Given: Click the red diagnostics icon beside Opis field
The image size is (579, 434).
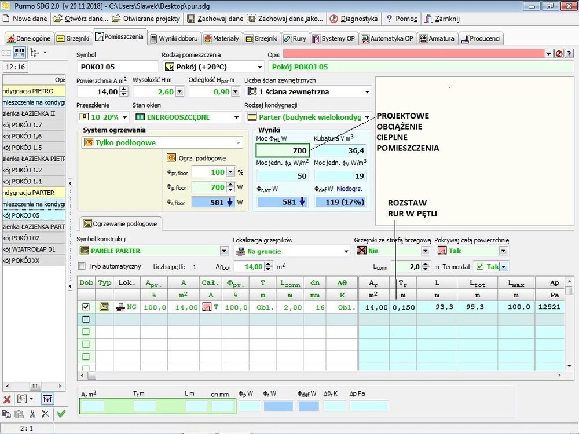Looking at the screenshot, I should (x=559, y=53).
